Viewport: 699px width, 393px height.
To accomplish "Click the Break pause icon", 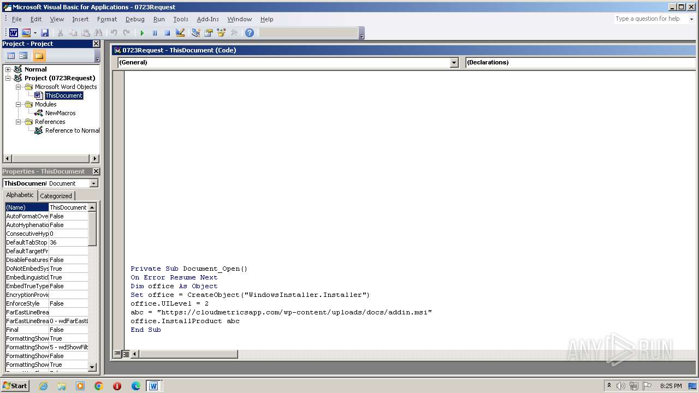I will click(155, 33).
